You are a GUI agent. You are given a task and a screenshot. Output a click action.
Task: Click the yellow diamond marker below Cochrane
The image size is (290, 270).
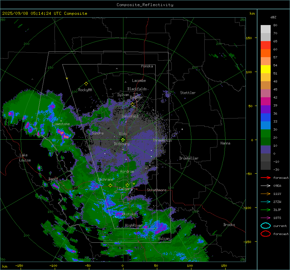[x=110, y=186]
